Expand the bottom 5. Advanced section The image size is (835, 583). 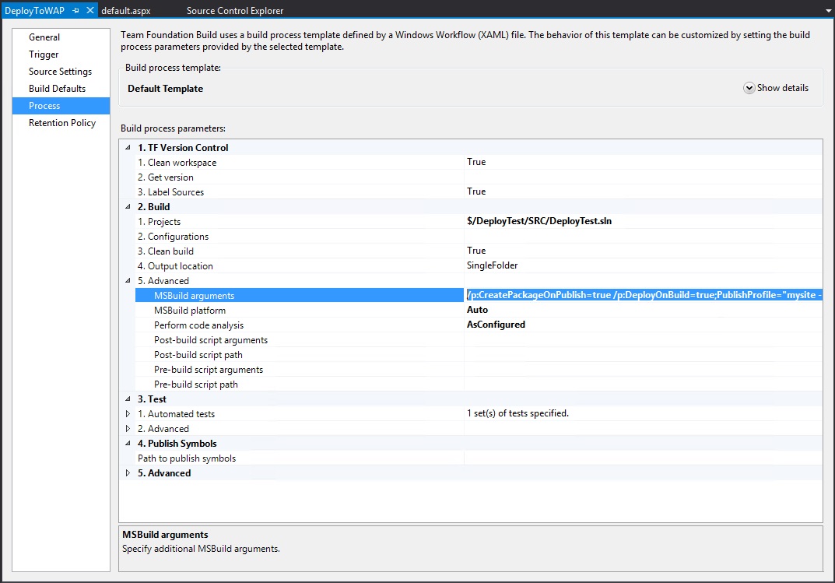127,472
